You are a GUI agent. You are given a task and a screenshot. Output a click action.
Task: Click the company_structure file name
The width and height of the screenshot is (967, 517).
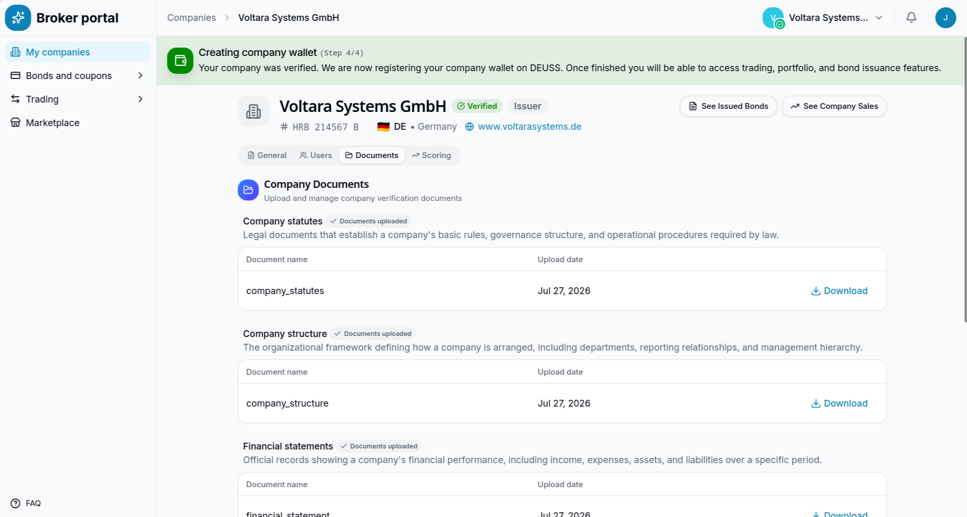click(287, 403)
